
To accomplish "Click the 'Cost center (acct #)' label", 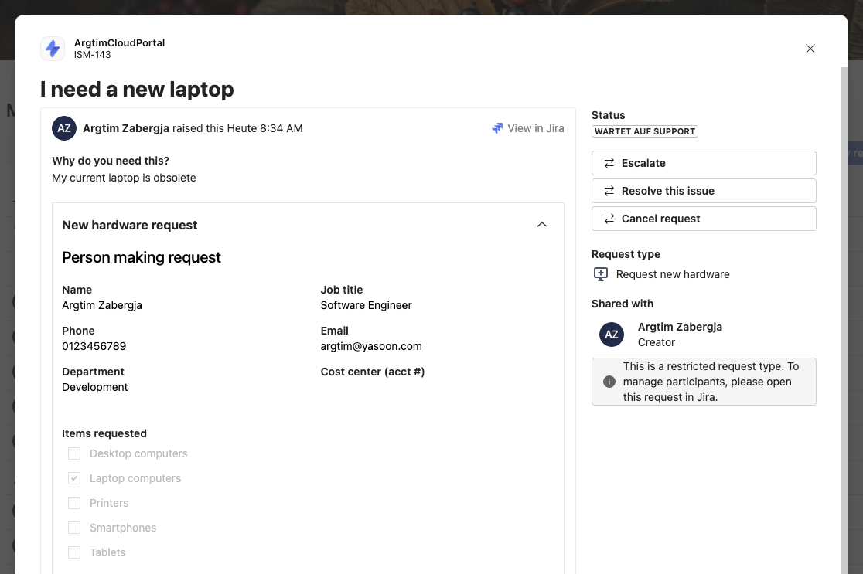I will (x=373, y=372).
